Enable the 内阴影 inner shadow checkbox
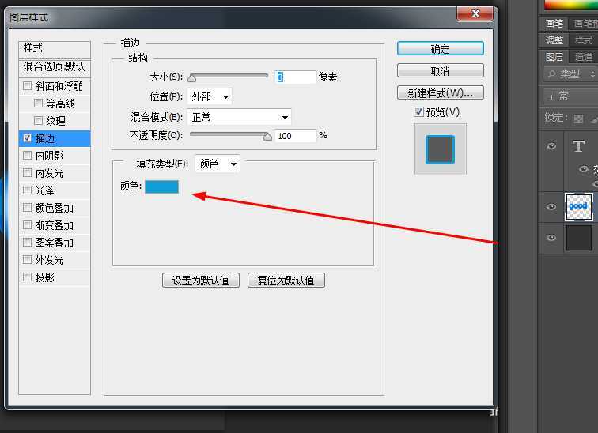The height and width of the screenshot is (433, 598). 27,156
